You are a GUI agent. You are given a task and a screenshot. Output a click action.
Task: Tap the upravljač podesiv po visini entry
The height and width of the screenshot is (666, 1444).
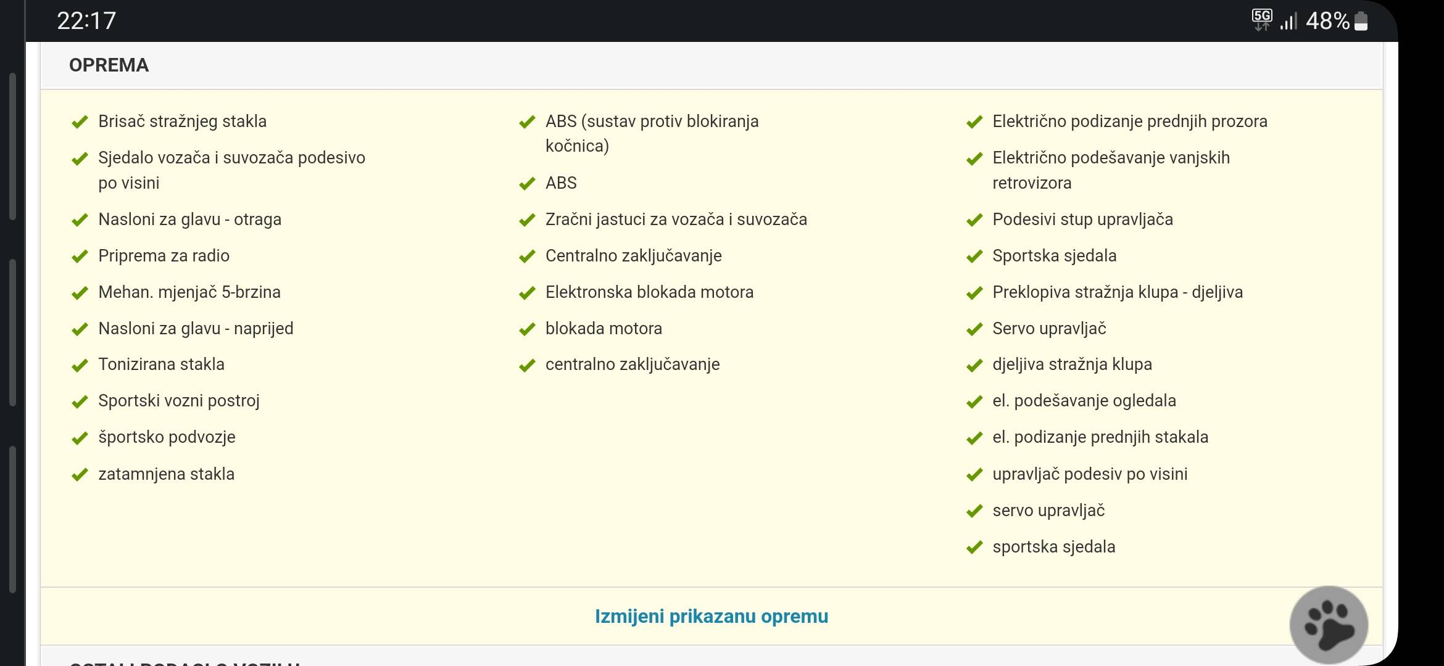point(1089,474)
